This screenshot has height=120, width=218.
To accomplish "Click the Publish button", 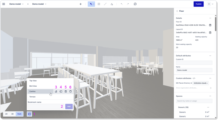I will (199, 4).
